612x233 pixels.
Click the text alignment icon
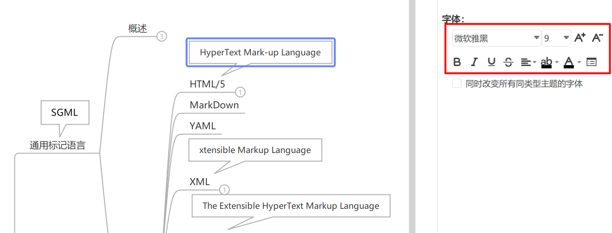(x=525, y=62)
